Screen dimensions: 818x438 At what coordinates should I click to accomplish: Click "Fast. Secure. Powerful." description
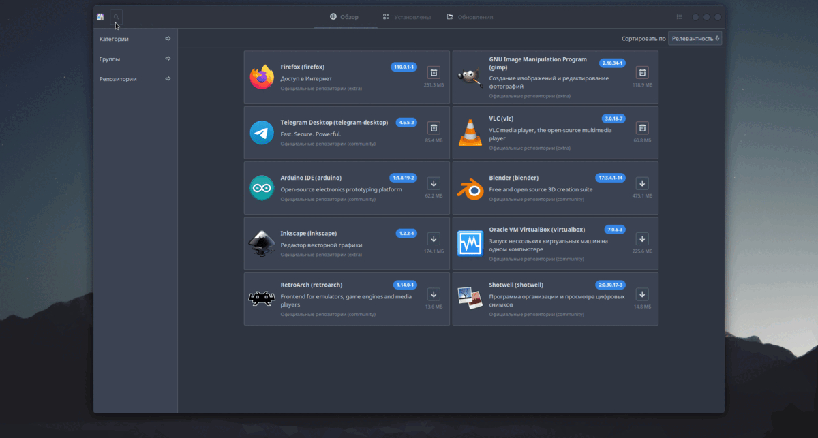point(309,134)
